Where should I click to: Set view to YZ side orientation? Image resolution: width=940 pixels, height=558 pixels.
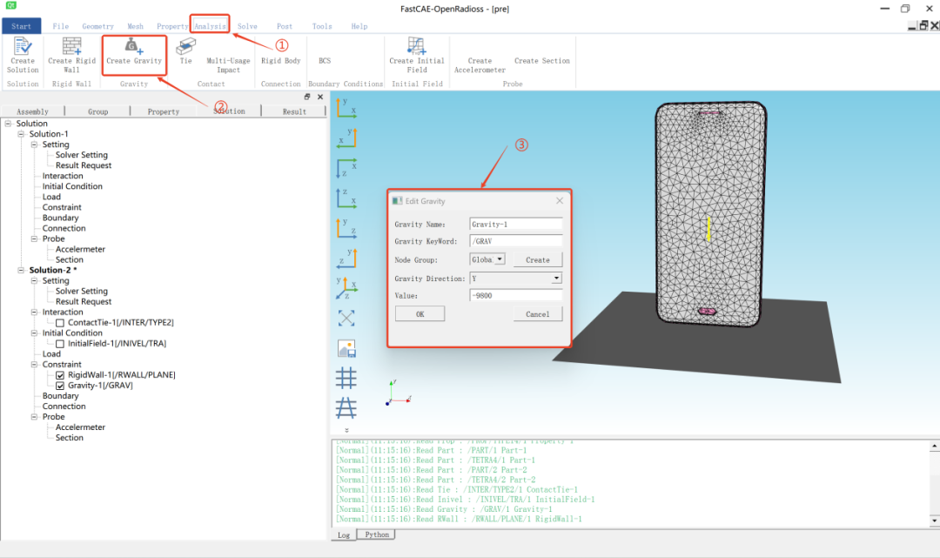click(x=346, y=228)
